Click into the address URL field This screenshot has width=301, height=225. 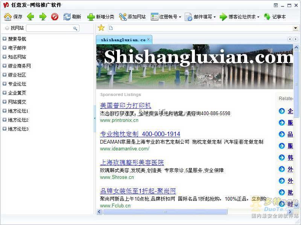coord(202,28)
